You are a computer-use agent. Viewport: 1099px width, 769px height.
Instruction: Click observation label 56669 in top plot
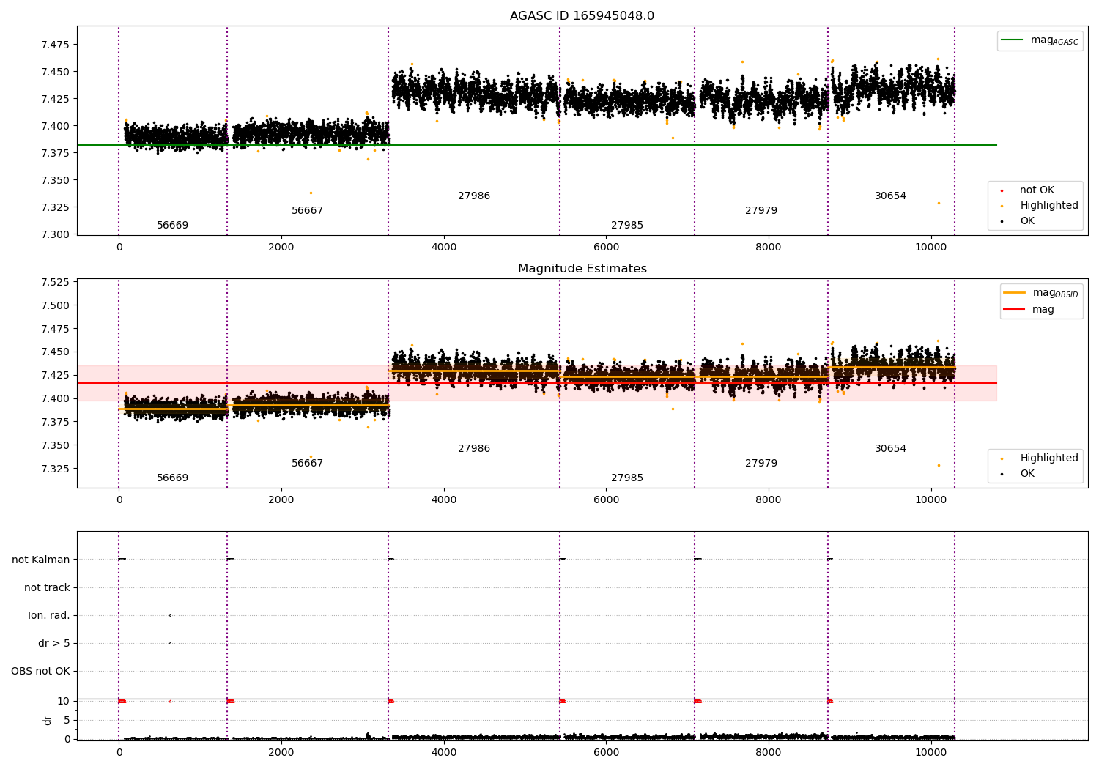pyautogui.click(x=173, y=226)
